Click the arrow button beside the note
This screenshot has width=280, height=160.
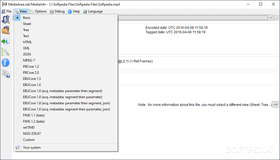click(275, 105)
